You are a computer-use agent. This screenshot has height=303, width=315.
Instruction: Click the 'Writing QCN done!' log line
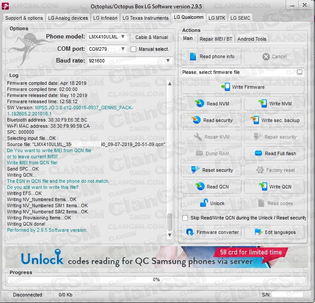26,224
